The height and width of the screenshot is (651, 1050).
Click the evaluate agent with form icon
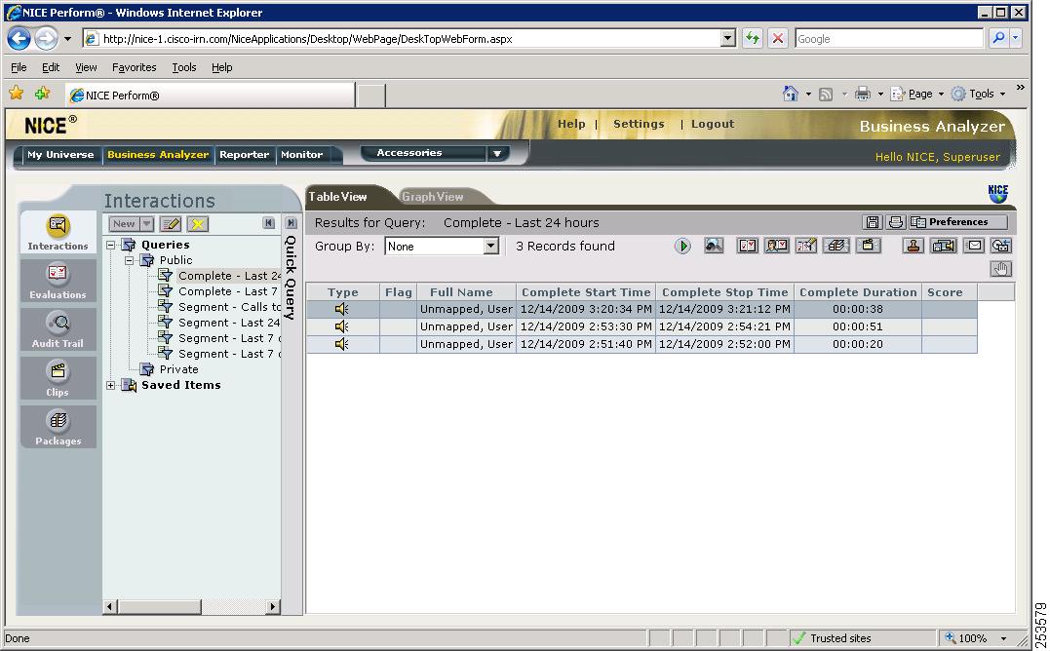(x=776, y=246)
